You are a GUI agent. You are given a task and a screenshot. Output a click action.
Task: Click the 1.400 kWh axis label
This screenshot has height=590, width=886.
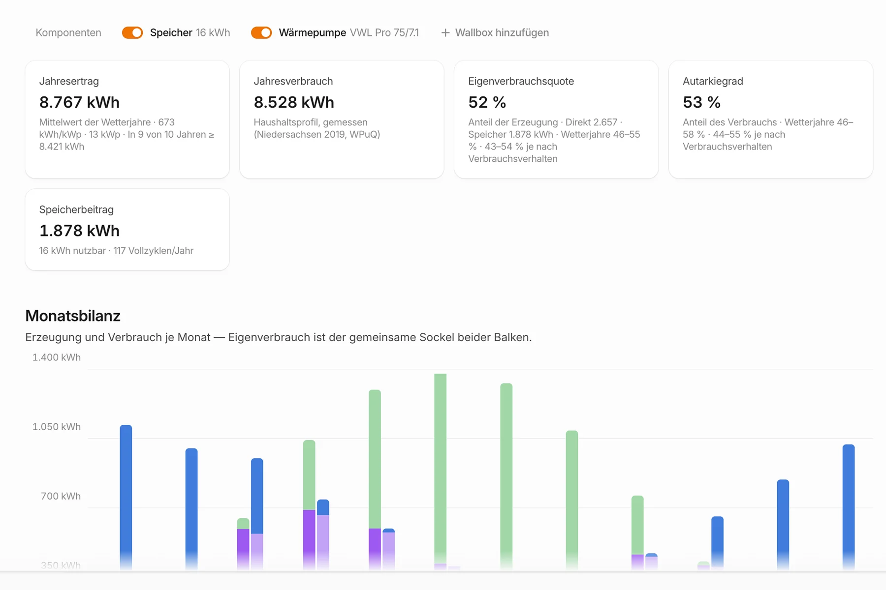(x=57, y=357)
